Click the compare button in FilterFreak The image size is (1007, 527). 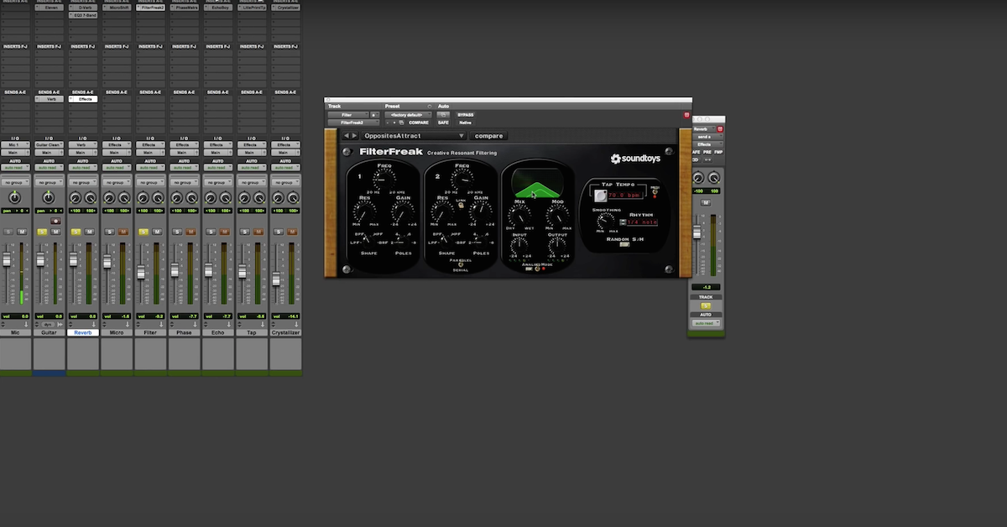tap(489, 135)
